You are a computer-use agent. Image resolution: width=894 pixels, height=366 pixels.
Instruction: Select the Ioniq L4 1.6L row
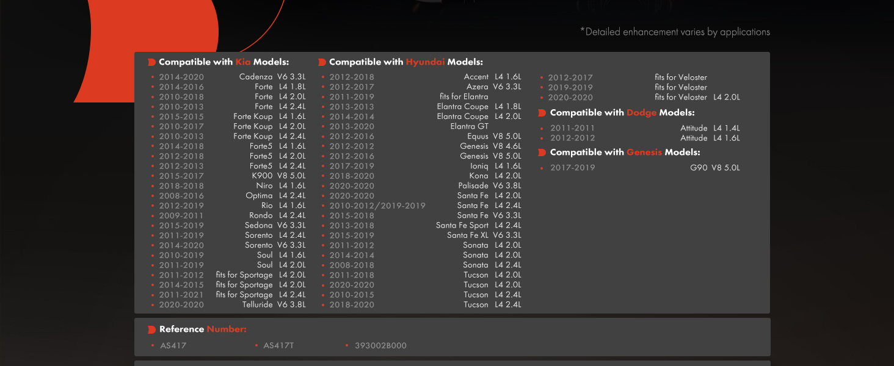[x=421, y=166]
